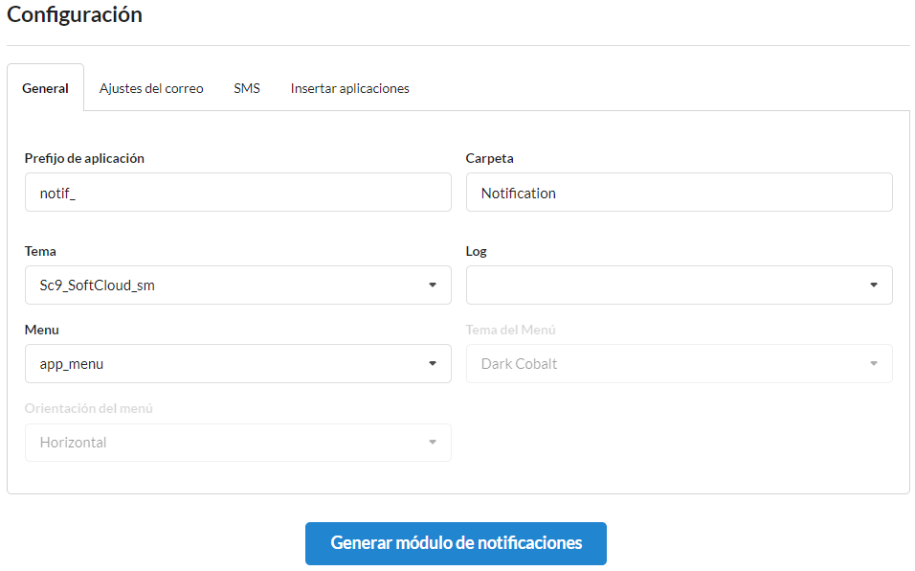This screenshot has width=915, height=571.
Task: Click Generar módulo de notificaciones
Action: click(456, 542)
